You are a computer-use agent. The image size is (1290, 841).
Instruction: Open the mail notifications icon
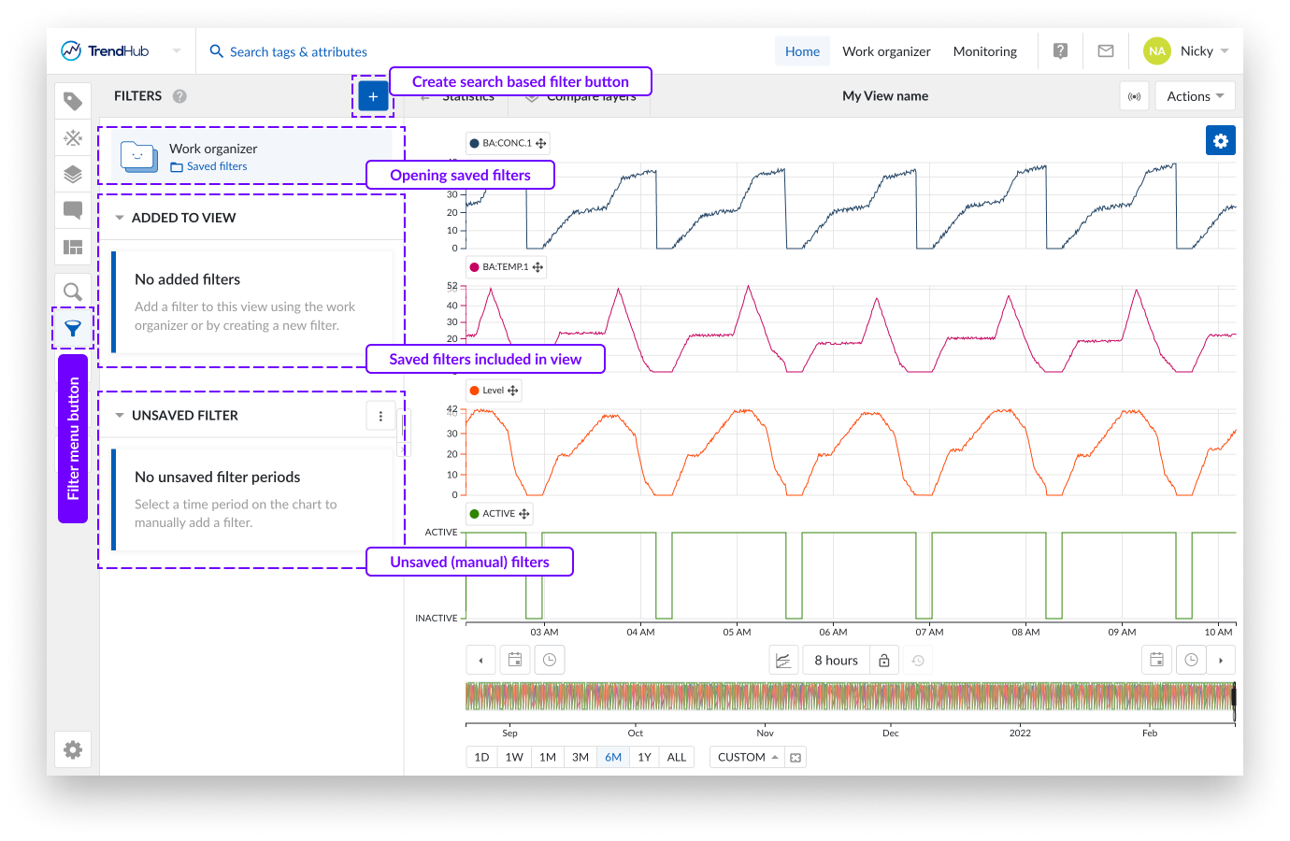click(x=1106, y=51)
